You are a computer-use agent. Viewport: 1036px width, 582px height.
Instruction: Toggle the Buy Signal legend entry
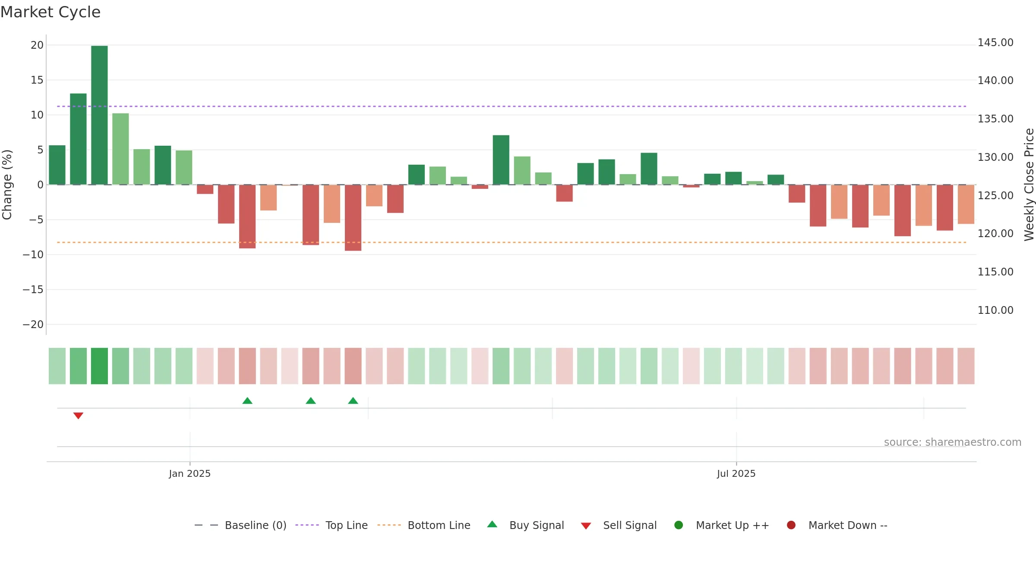pyautogui.click(x=525, y=525)
